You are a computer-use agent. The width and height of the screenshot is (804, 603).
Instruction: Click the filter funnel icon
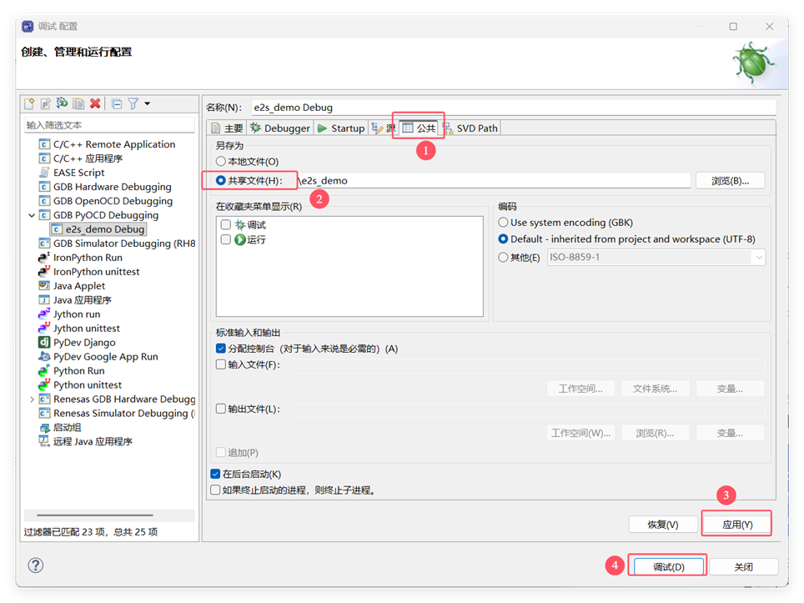(x=133, y=103)
